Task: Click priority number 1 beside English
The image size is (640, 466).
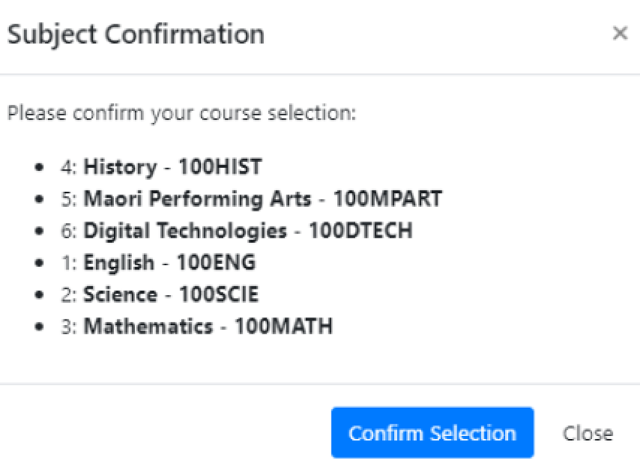Action: 68,263
